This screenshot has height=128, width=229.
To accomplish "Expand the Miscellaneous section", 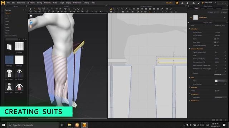I will pyautogui.click(x=190, y=101).
